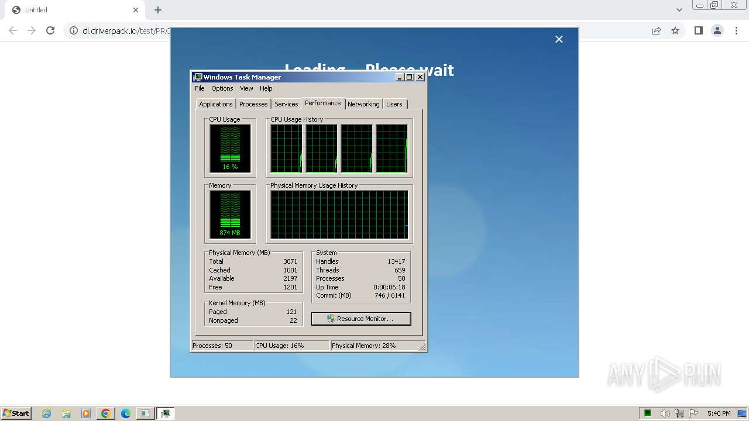Click the site information icon in address bar
Screen dimensions: 749x421
74,30
